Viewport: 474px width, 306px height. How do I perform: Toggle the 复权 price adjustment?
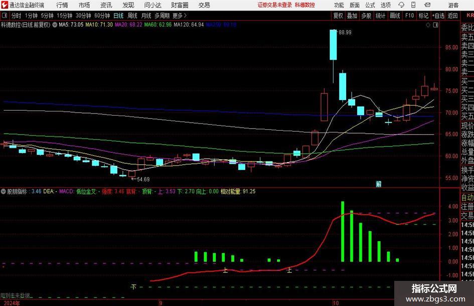click(x=338, y=16)
